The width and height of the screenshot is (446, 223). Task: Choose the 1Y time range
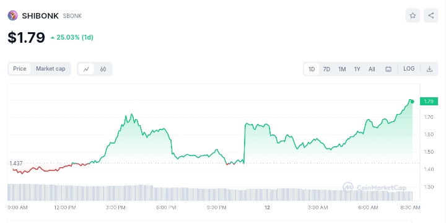[357, 69]
